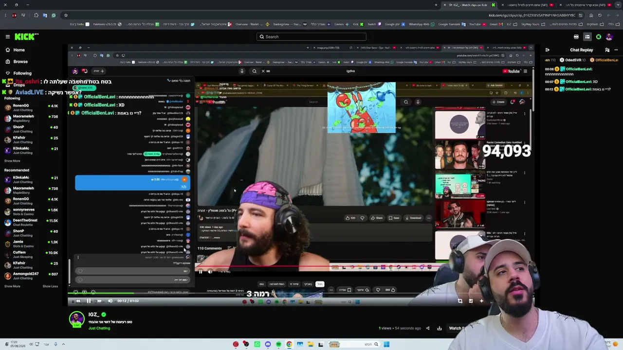This screenshot has width=623, height=350.
Task: Open Cuffem channel in Recommended
Action: click(x=31, y=255)
